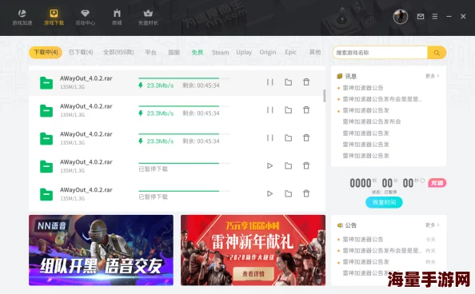Filter games by Epic
Image resolution: width=475 pixels, height=294 pixels.
tap(290, 53)
